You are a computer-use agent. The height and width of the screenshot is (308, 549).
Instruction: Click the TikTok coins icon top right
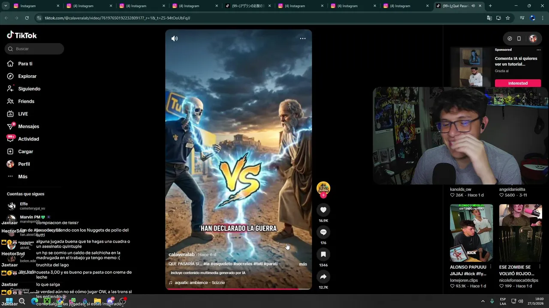[510, 38]
